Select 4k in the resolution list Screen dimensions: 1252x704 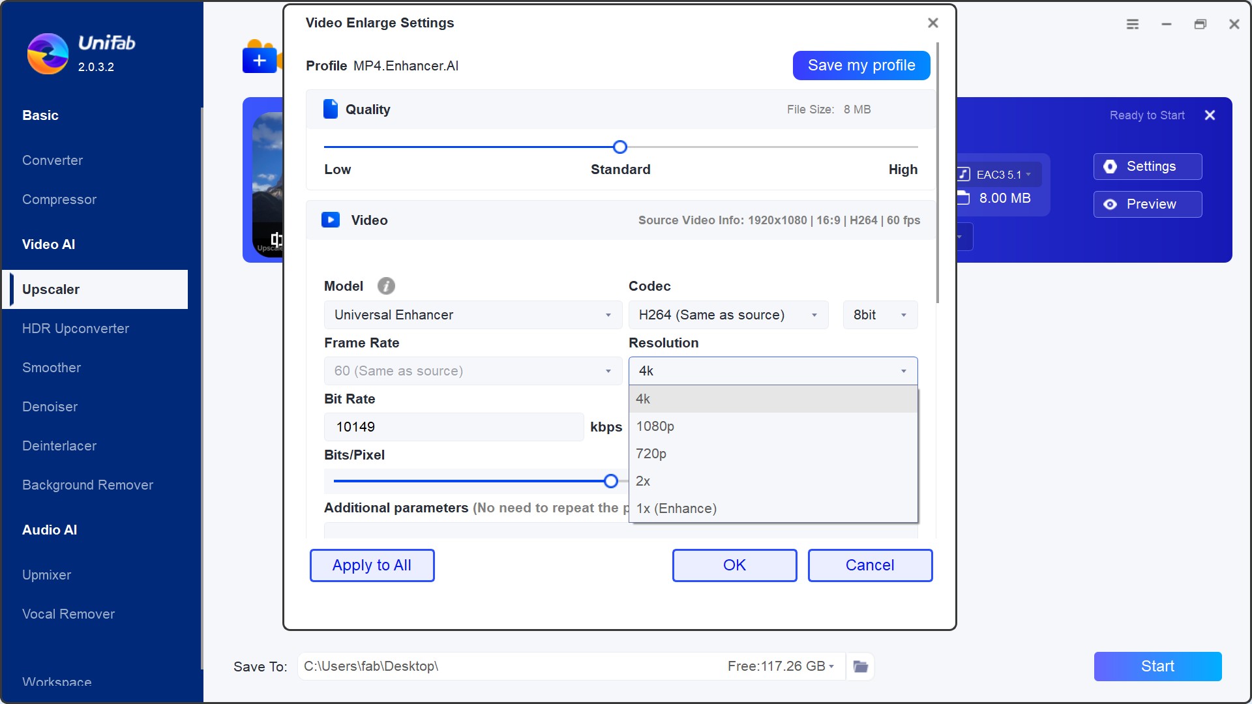[773, 399]
